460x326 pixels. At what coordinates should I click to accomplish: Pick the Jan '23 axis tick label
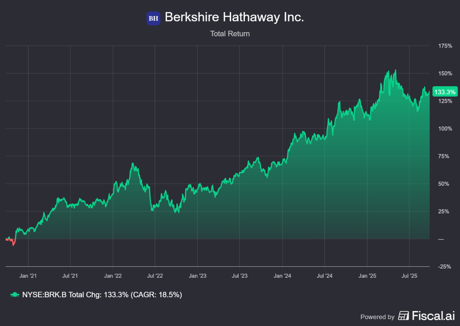(x=197, y=275)
